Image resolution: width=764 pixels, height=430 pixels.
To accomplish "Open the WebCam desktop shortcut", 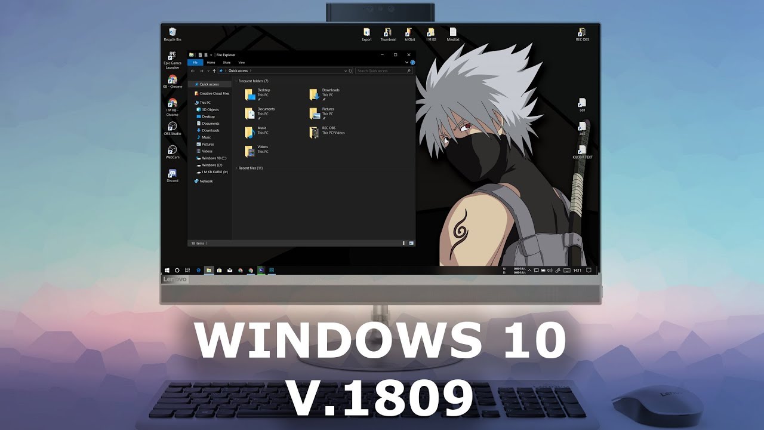I will point(172,152).
